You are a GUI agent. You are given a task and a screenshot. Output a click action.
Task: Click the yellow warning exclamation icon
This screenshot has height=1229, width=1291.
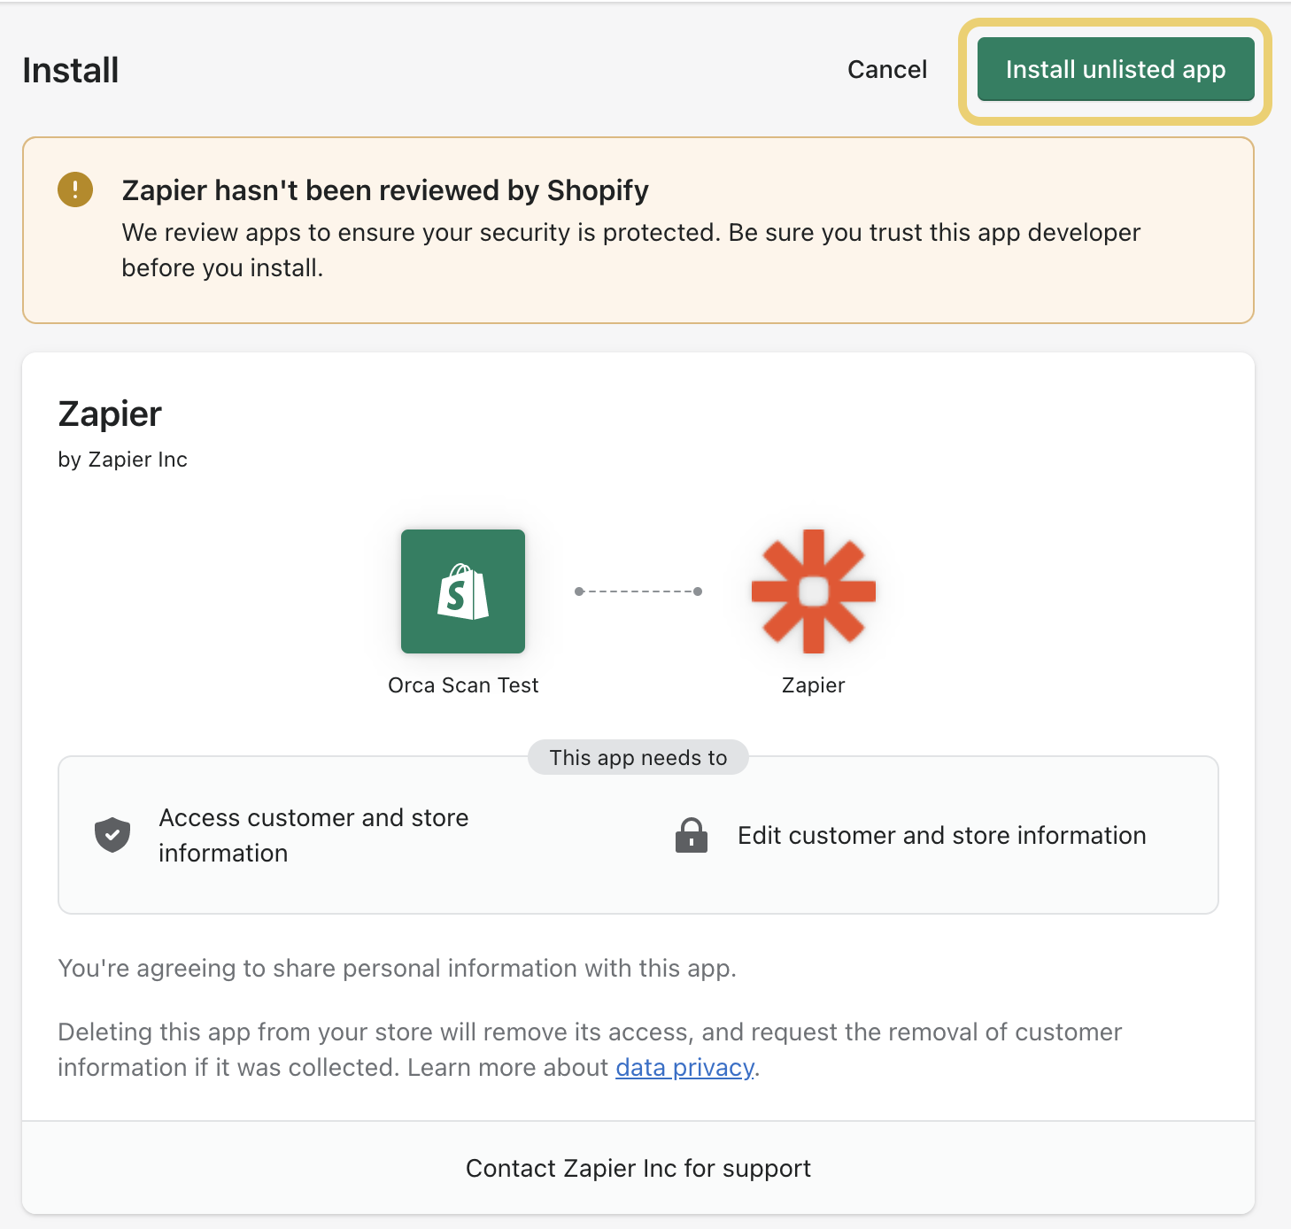(x=75, y=189)
